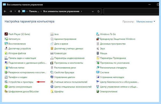Click the Электропитание icon
Viewport: 161px width, 104px height.
[98, 91]
